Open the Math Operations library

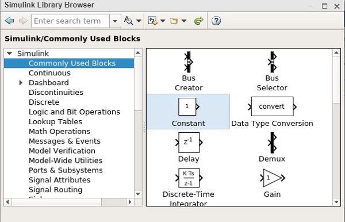pos(59,131)
